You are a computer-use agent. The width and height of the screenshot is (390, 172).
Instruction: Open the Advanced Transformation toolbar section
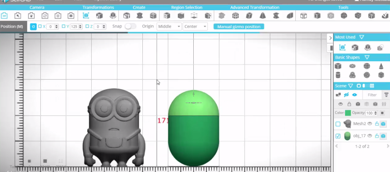[255, 8]
